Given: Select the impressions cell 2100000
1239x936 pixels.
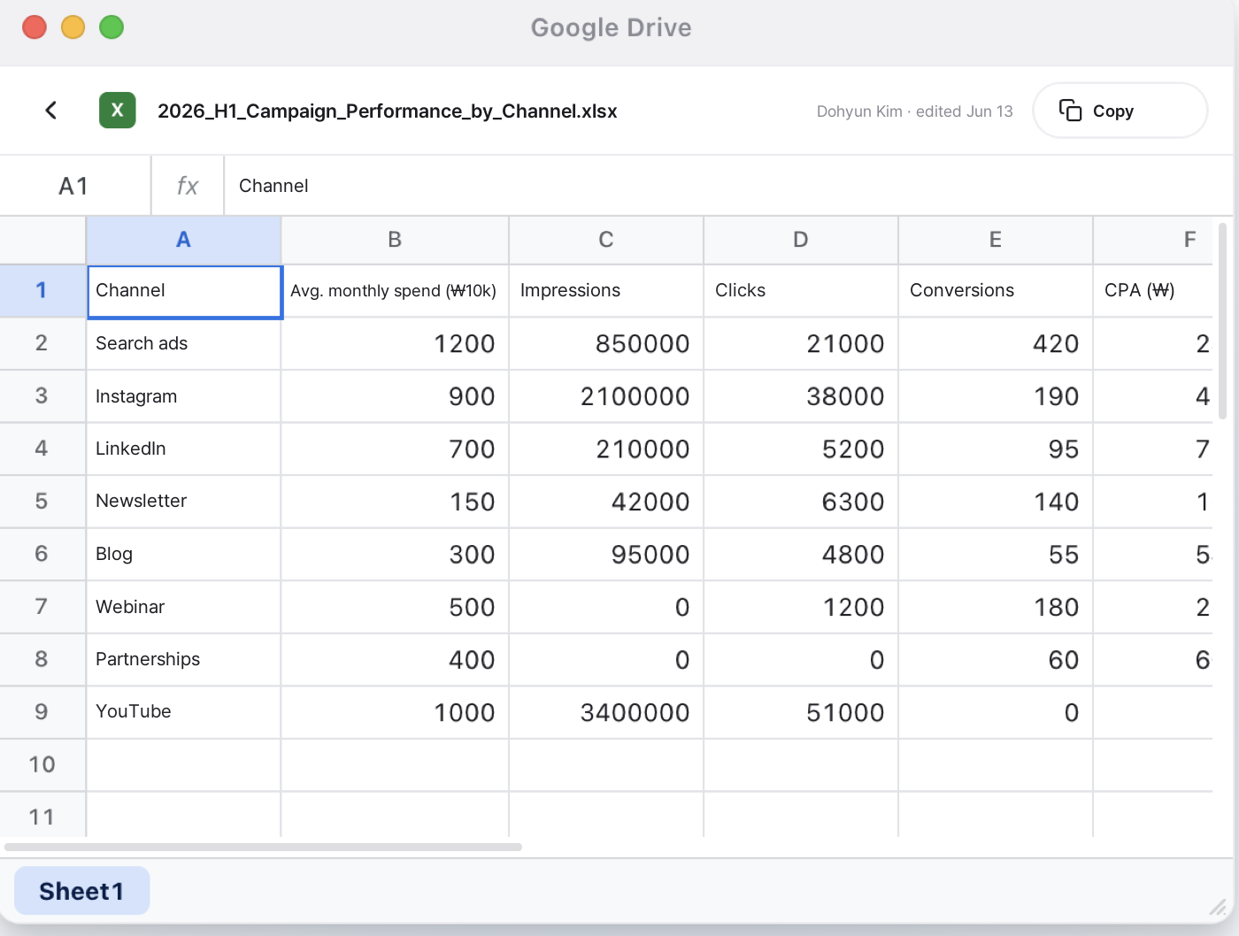Looking at the screenshot, I should [x=606, y=396].
